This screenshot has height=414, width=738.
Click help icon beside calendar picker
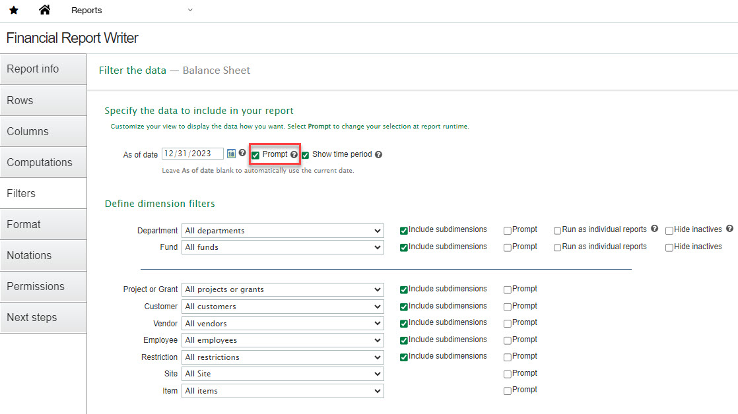point(242,153)
